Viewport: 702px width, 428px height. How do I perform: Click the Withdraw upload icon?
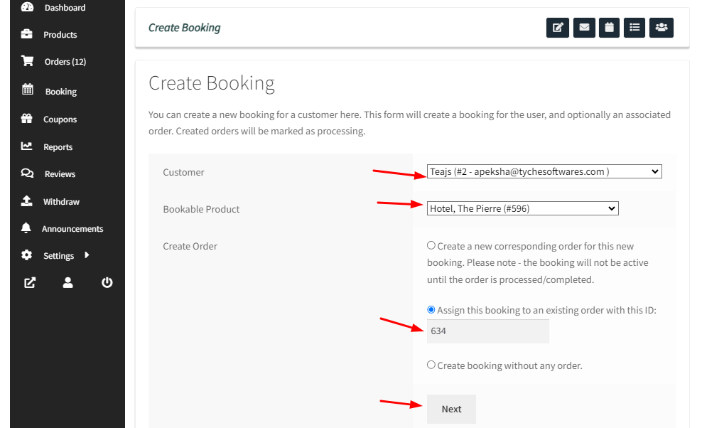26,200
